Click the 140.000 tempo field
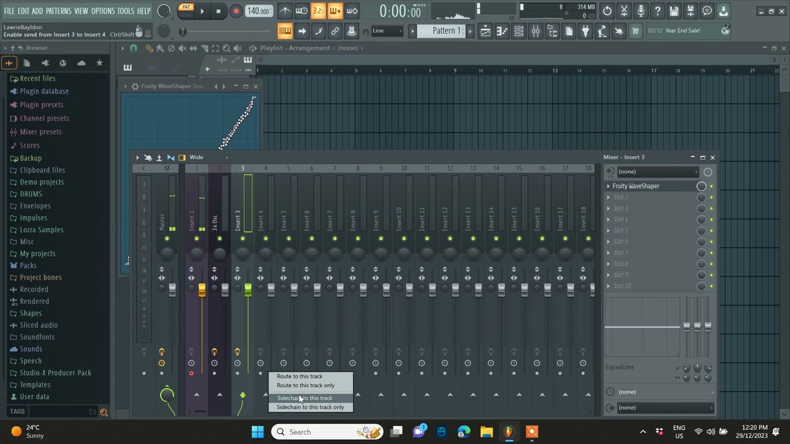 (259, 11)
